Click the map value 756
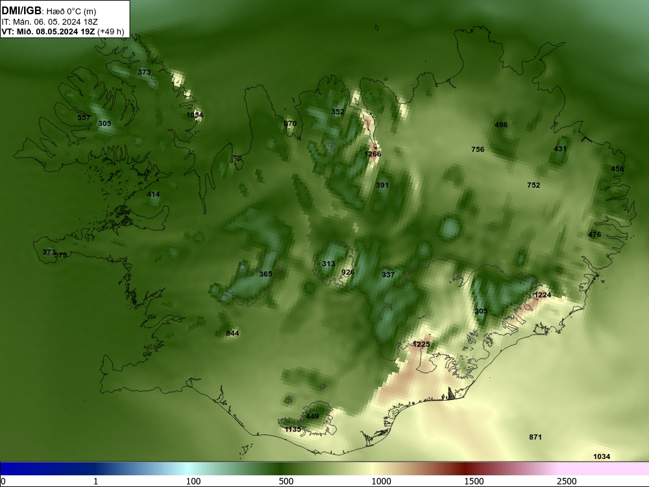This screenshot has height=487, width=649. (x=478, y=149)
